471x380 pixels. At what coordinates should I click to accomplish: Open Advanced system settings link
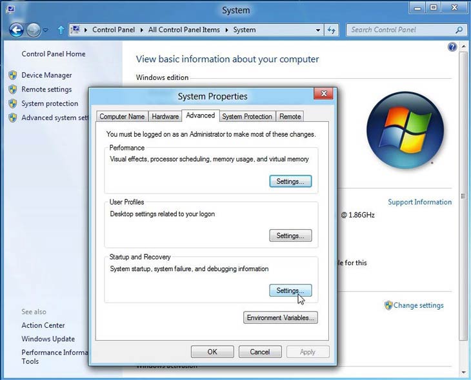click(x=55, y=117)
